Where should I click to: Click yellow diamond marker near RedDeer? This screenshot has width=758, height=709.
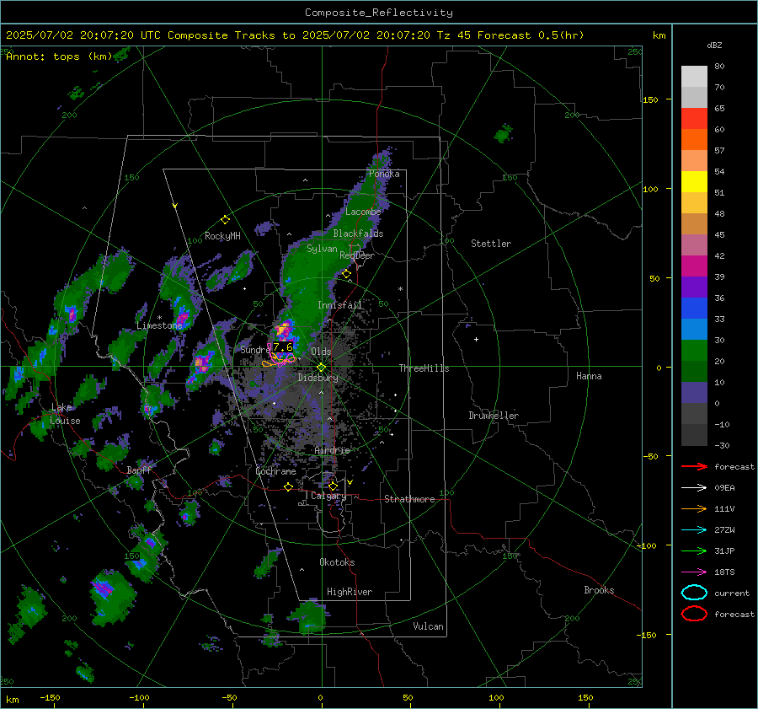pos(346,274)
